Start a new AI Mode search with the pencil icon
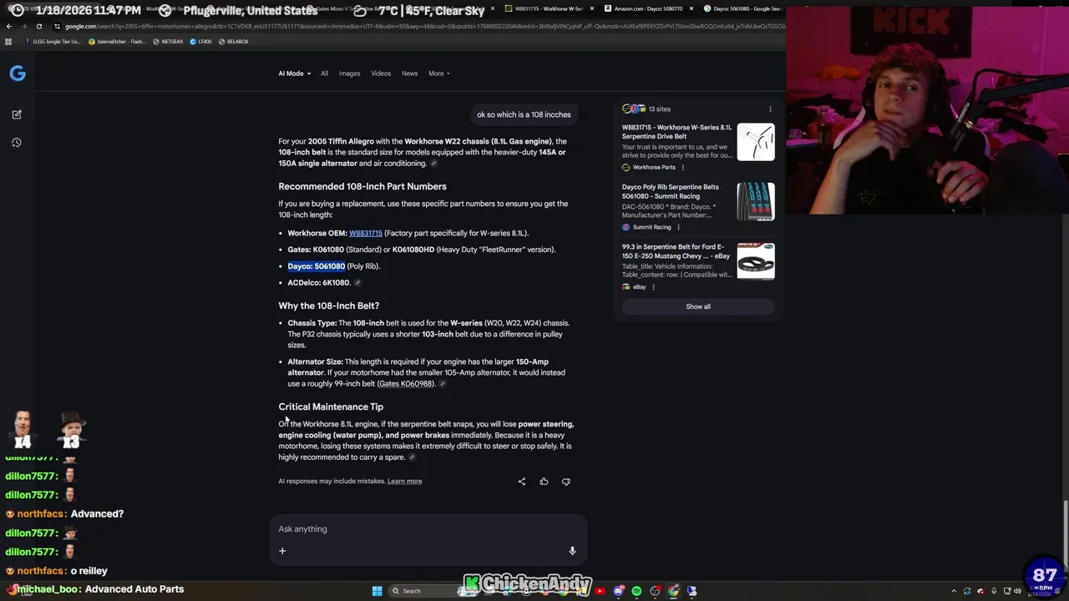 click(17, 114)
